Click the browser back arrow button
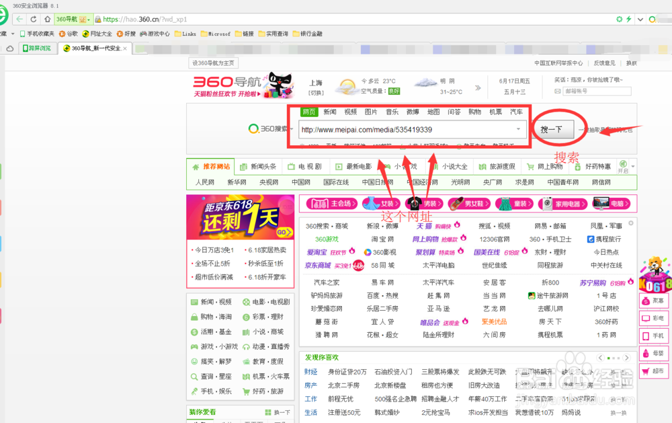The height and width of the screenshot is (423, 672). tap(19, 19)
